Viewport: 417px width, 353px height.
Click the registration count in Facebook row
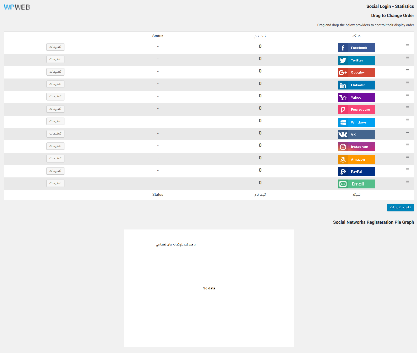[x=260, y=46]
